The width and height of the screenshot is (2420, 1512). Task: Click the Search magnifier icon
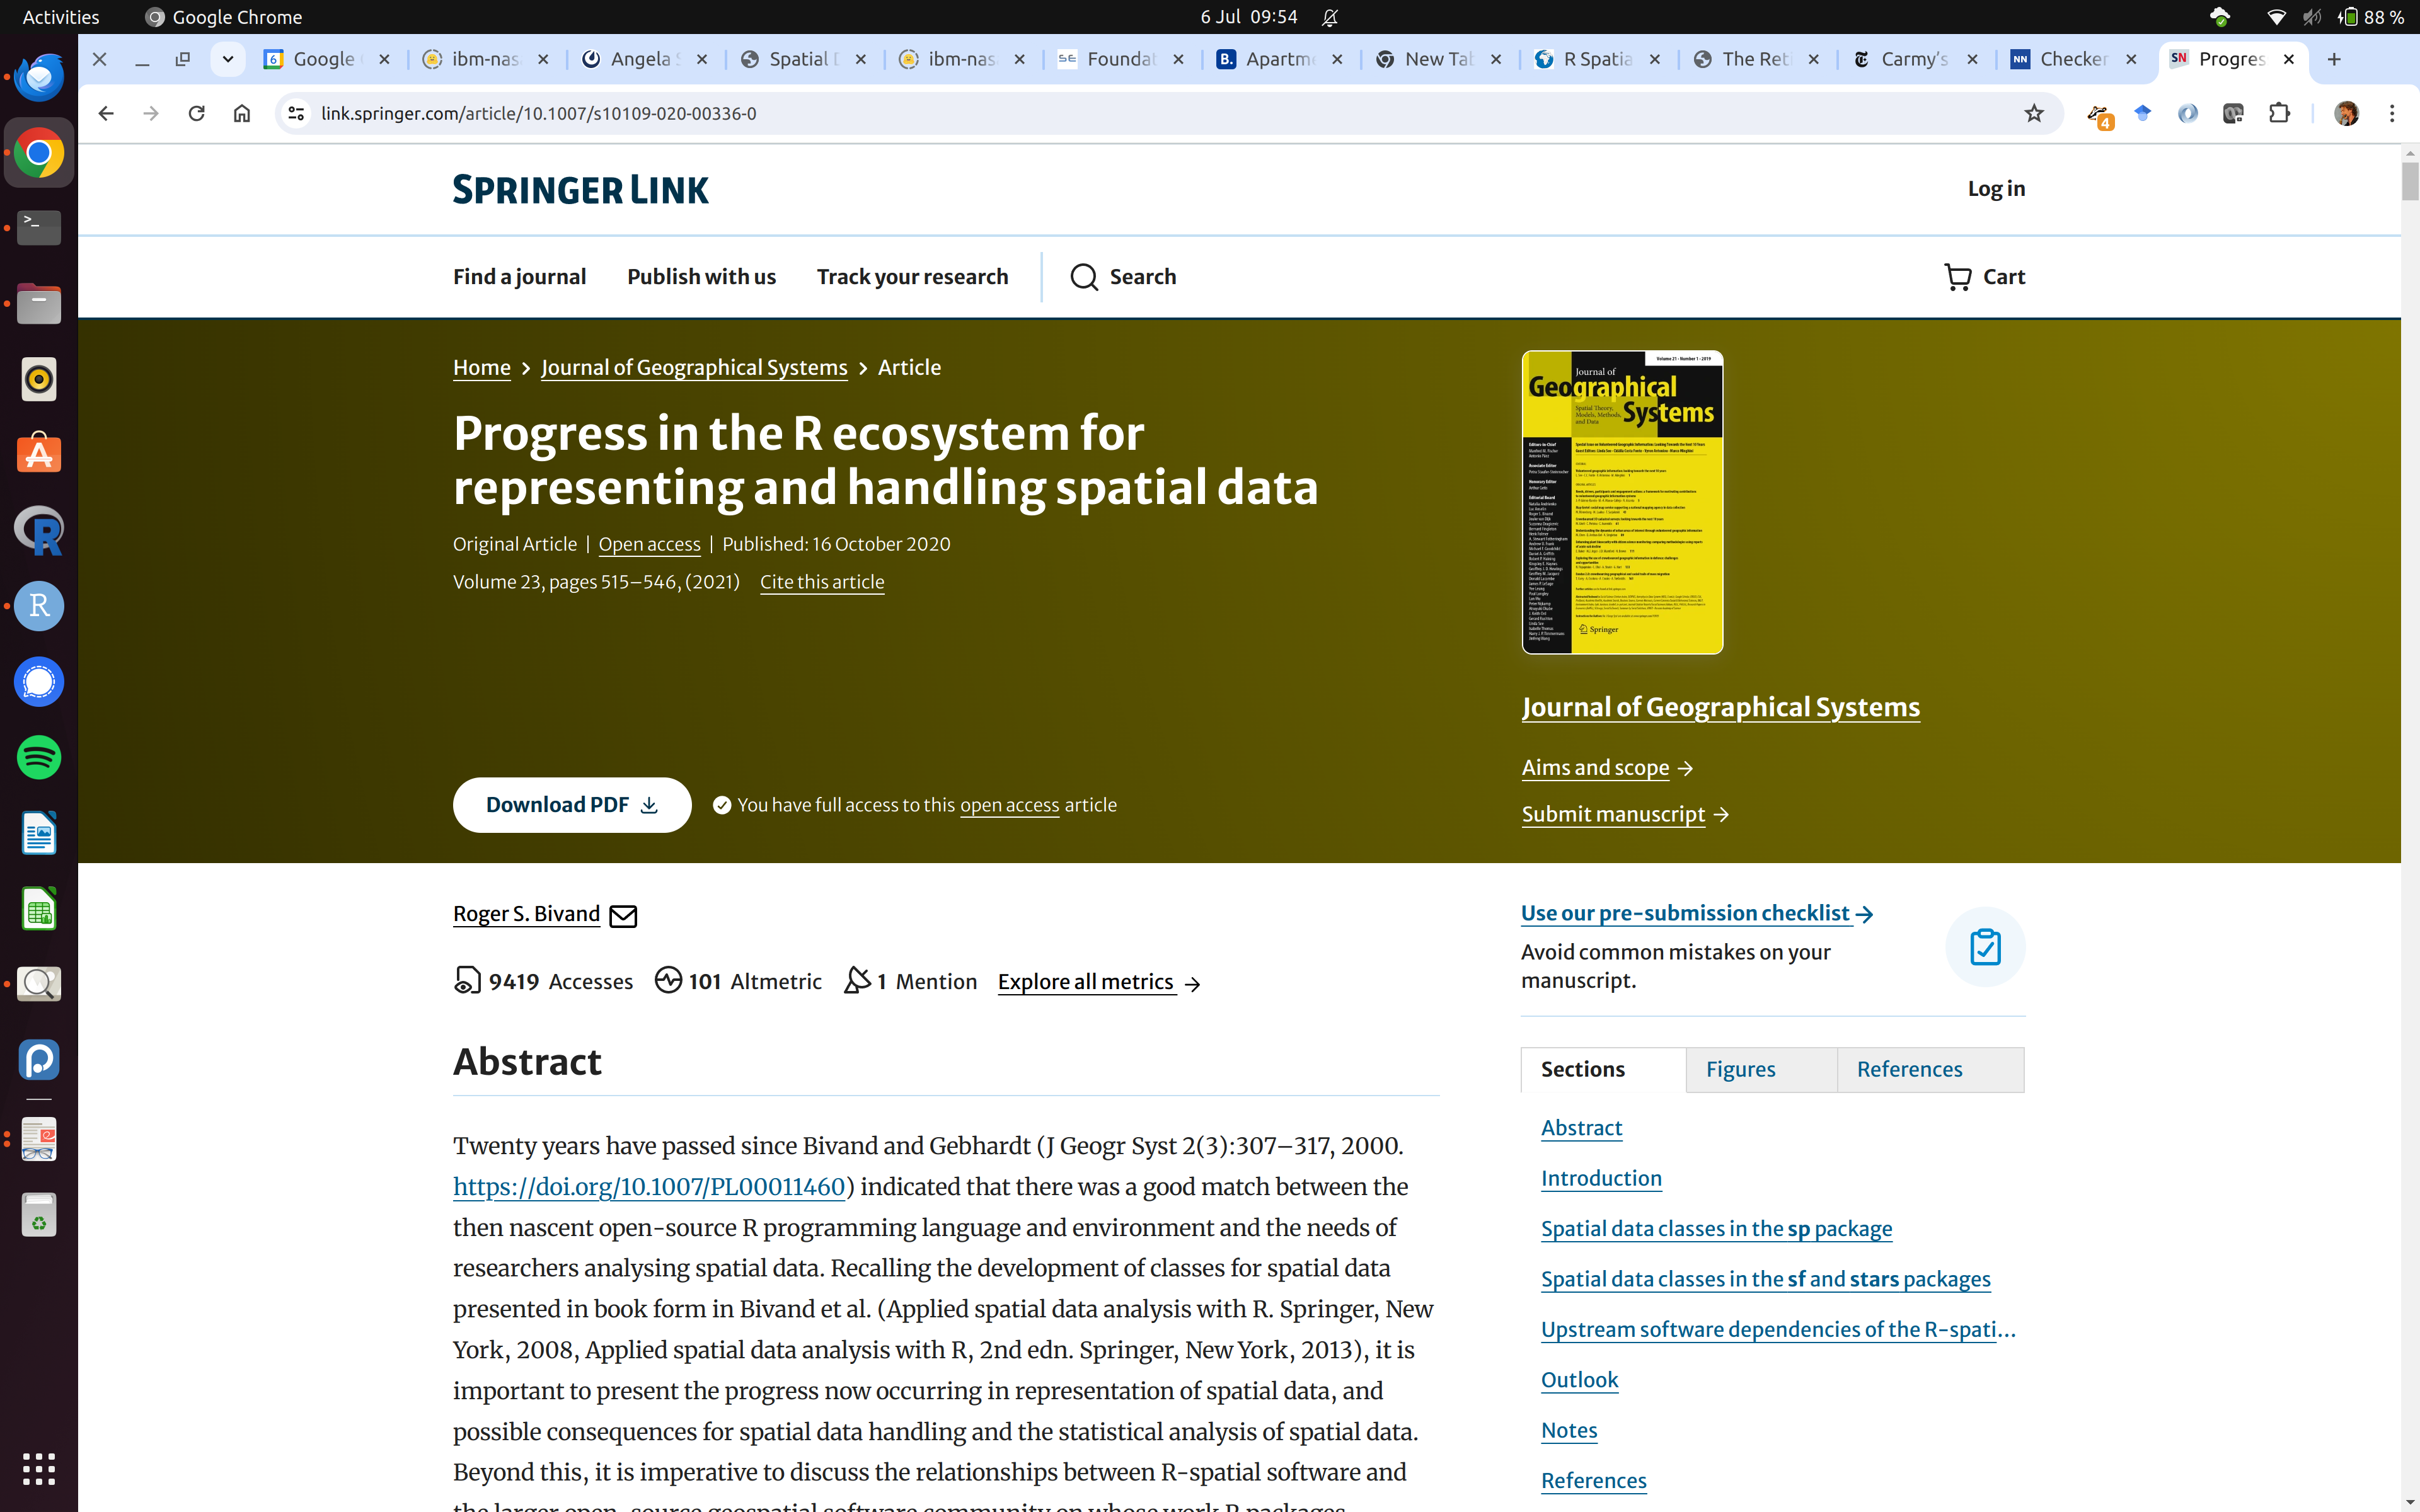pyautogui.click(x=1084, y=277)
